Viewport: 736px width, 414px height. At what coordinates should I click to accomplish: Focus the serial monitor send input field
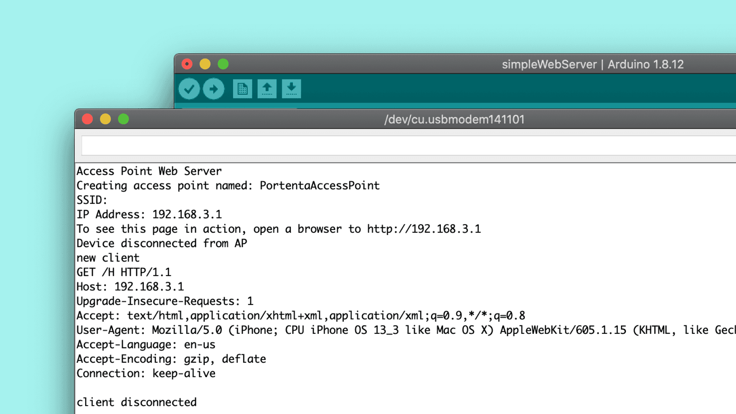click(x=406, y=146)
